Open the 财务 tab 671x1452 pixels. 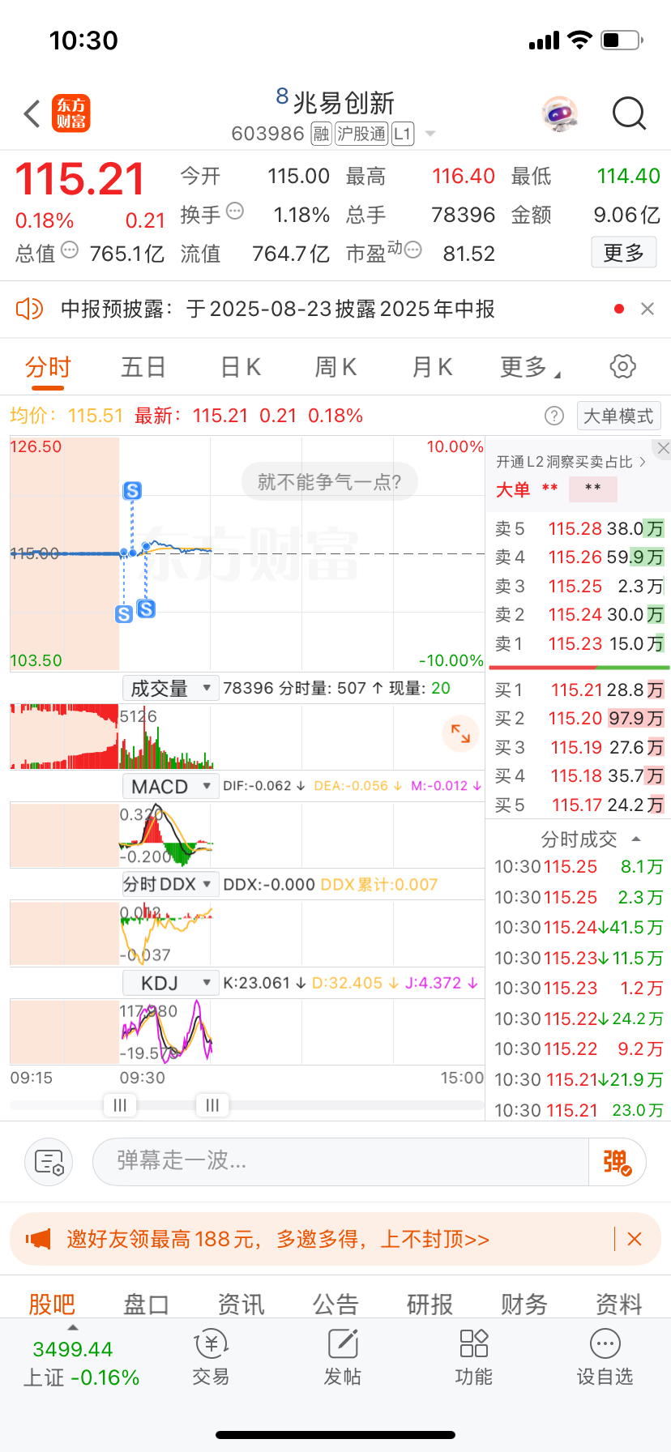pyautogui.click(x=524, y=1304)
